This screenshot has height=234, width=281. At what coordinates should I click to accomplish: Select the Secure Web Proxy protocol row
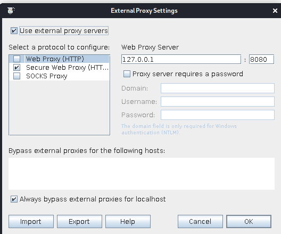pyautogui.click(x=59, y=68)
